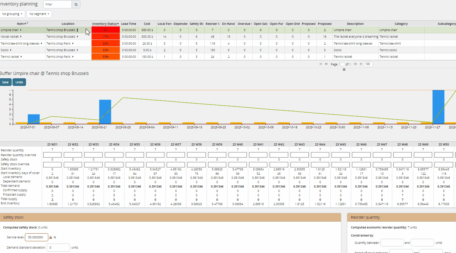This screenshot has width=456, height=253.
Task: Click Safety stock override field for 23 W40
Action: tap(238, 165)
